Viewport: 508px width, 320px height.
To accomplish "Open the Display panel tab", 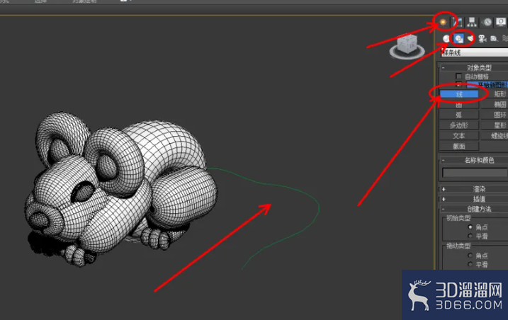I will coord(501,23).
